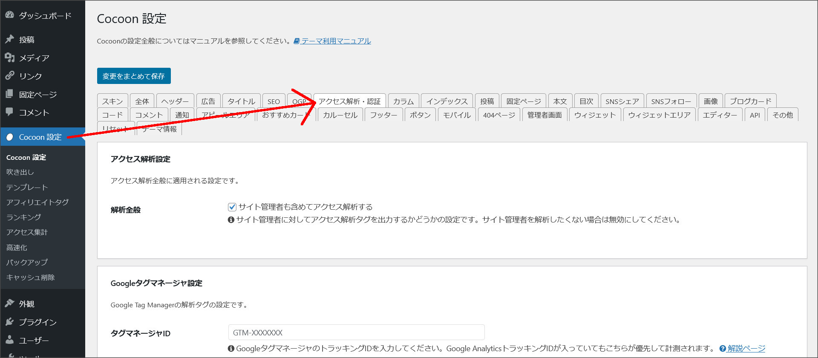Screen dimensions: 818x358
Task: Open the 投稿 tab in settings tabs
Action: [487, 101]
